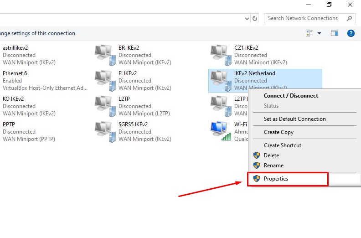Viewport: 361px width, 238px height.
Task: Click the shield icon beside Delete
Action: click(257, 155)
